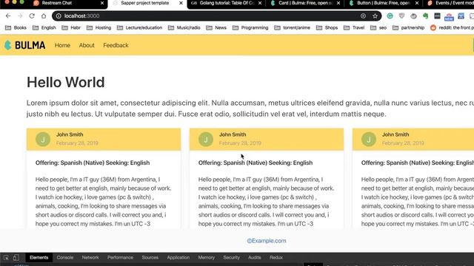Open the English bookmark folder
Screen dimensions: 474x266
[x=44, y=28]
